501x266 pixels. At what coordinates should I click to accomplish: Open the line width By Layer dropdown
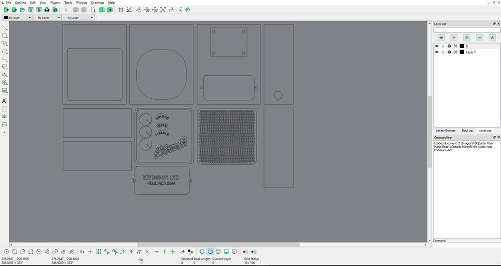point(48,18)
